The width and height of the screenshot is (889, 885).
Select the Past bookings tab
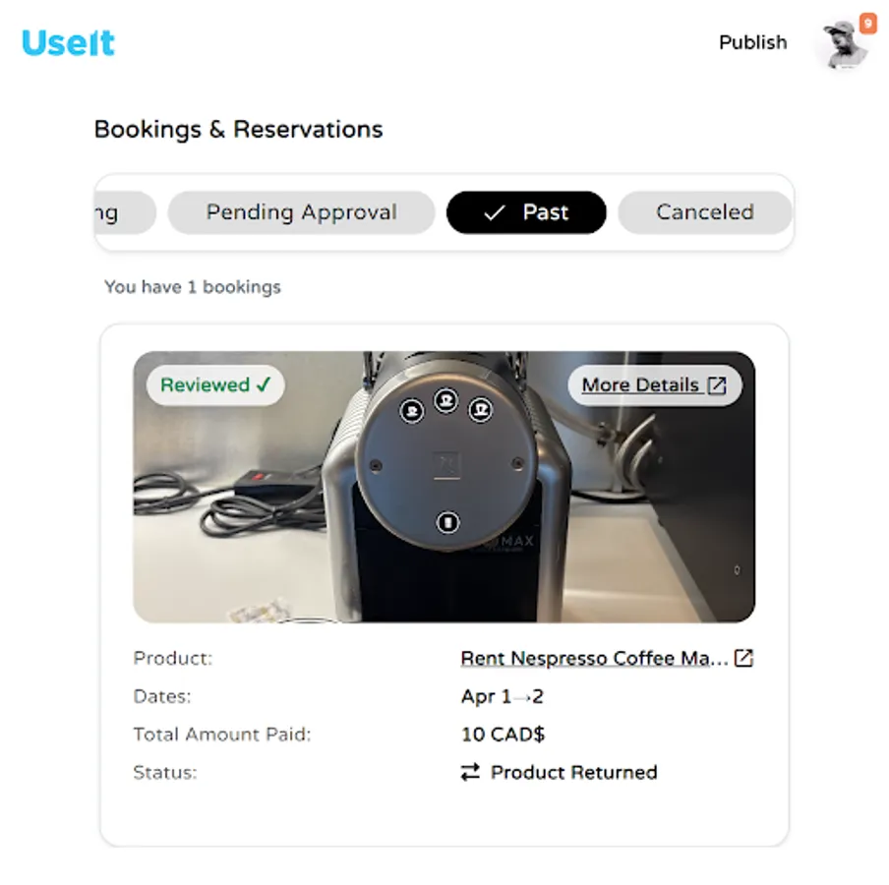[x=527, y=212]
